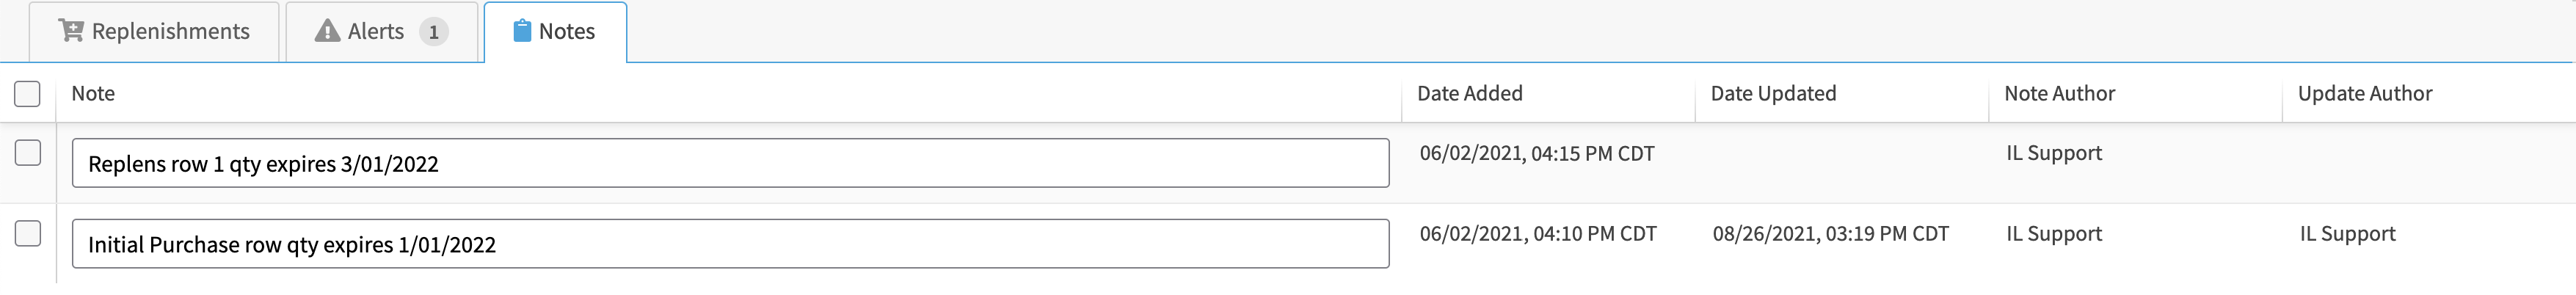The width and height of the screenshot is (2576, 295).
Task: Click the Note Author column header
Action: [2059, 94]
